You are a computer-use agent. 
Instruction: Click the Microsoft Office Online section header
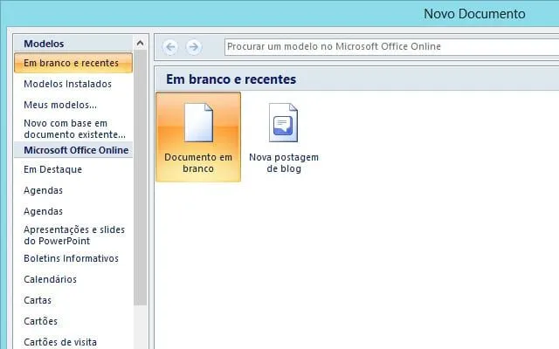tap(76, 150)
